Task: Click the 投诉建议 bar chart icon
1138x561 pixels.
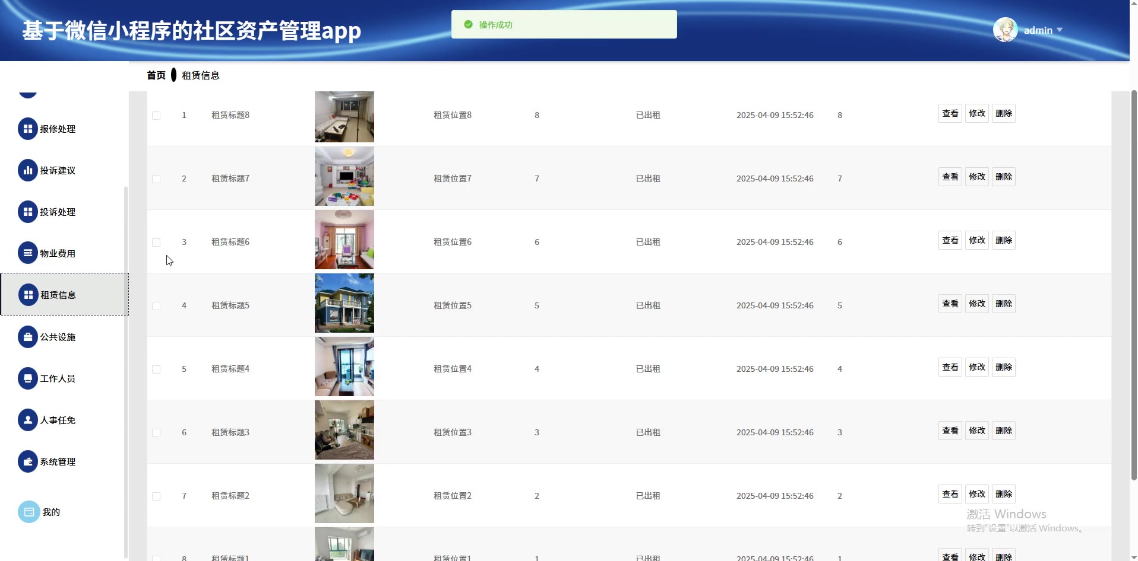Action: coord(28,170)
